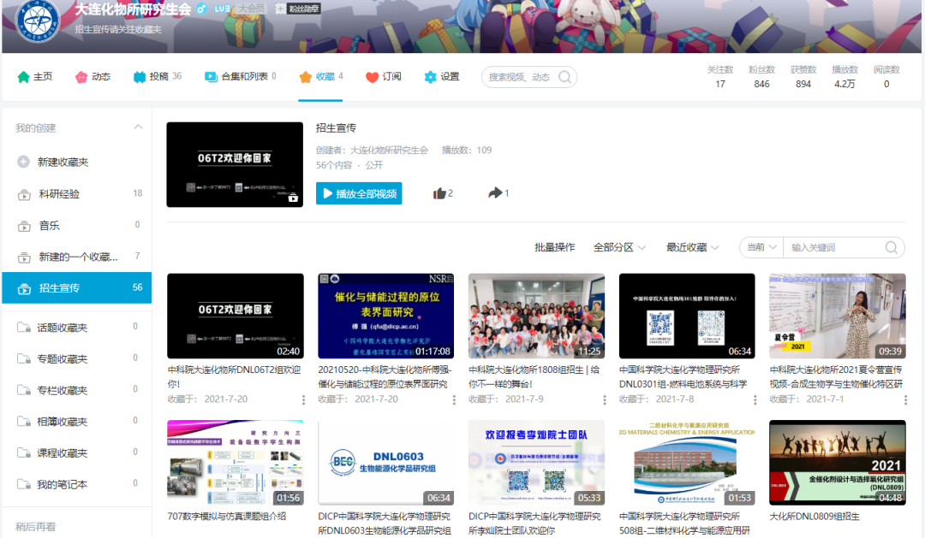Screen dimensions: 925x538
Task: Click the 科研经验 folder icon
Action: tap(24, 194)
